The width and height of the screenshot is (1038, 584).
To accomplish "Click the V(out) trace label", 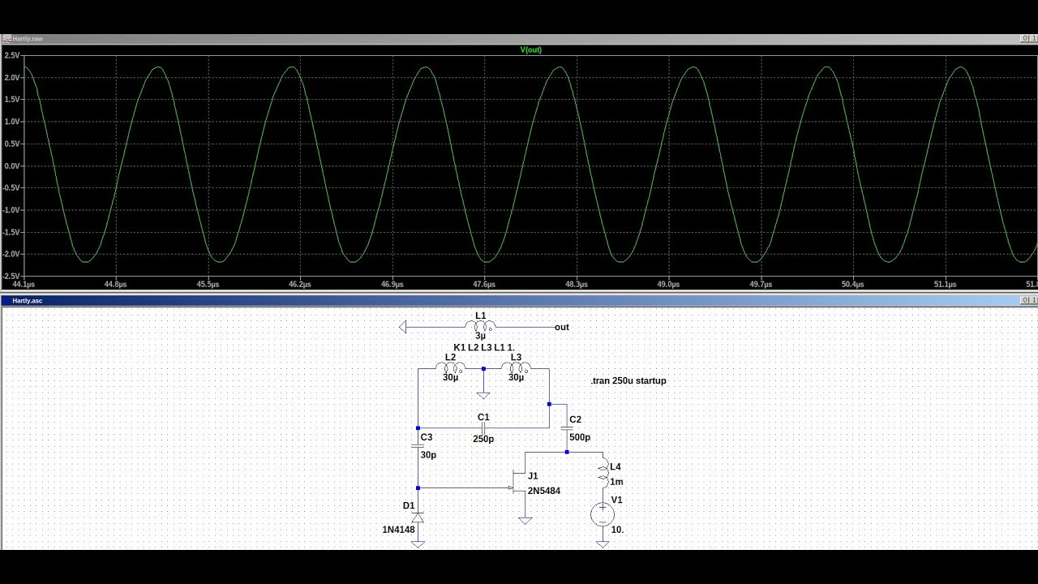I will pos(530,50).
